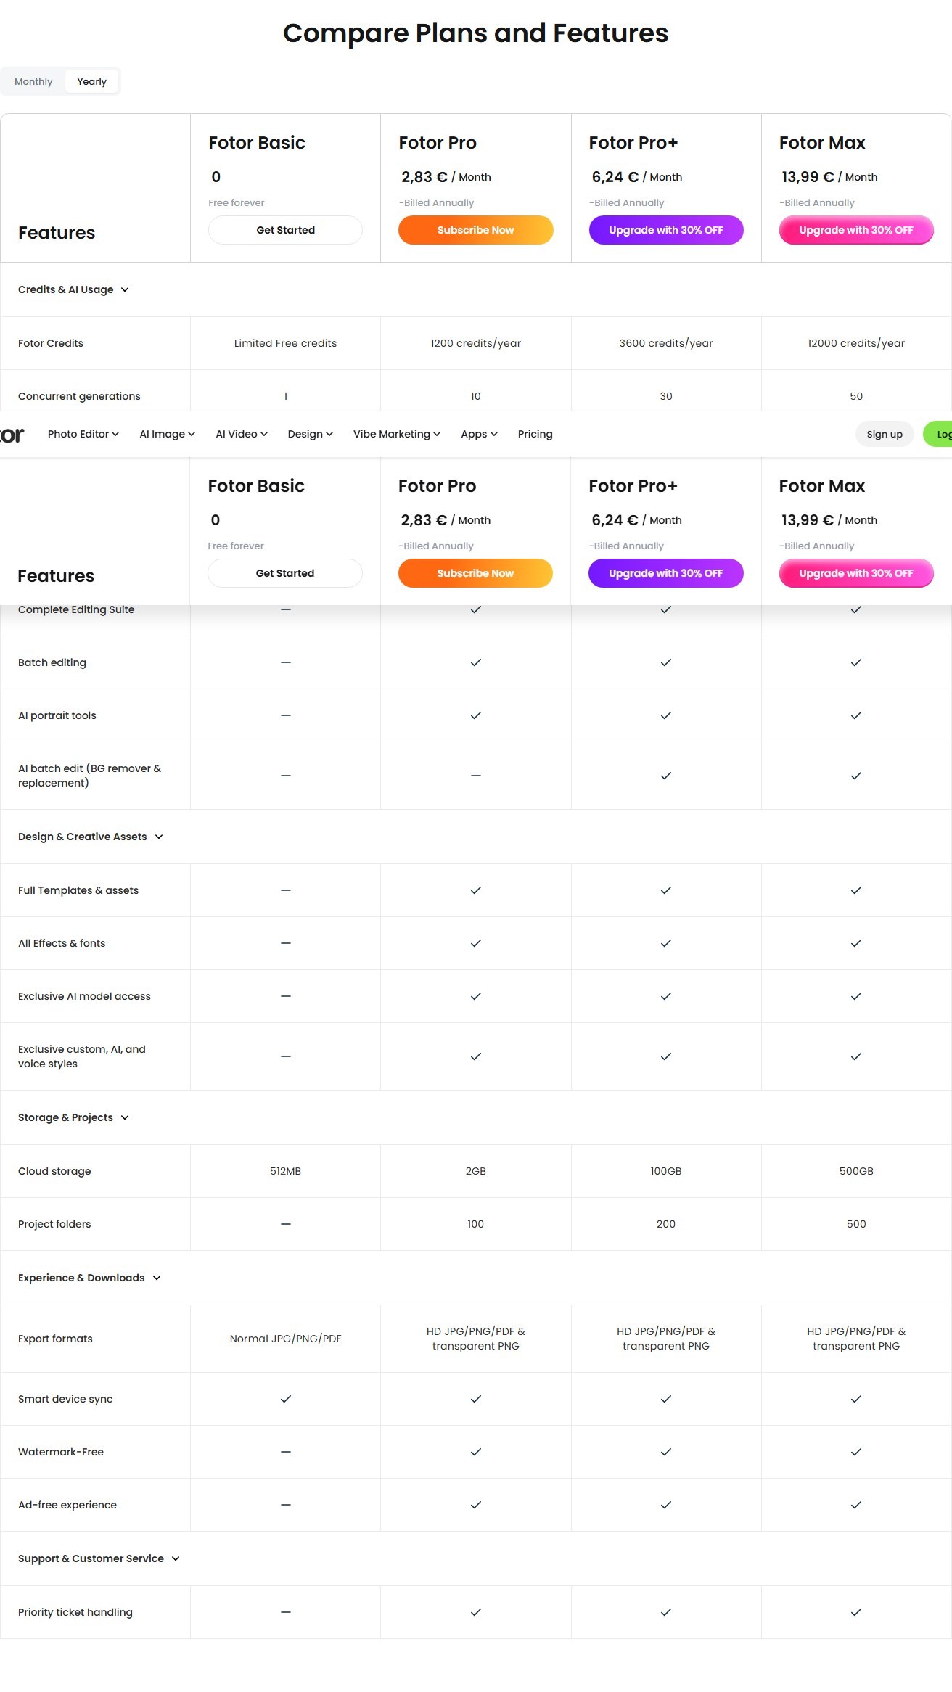Click the "Batch editing" row label
Image resolution: width=952 pixels, height=1692 pixels.
tap(52, 662)
